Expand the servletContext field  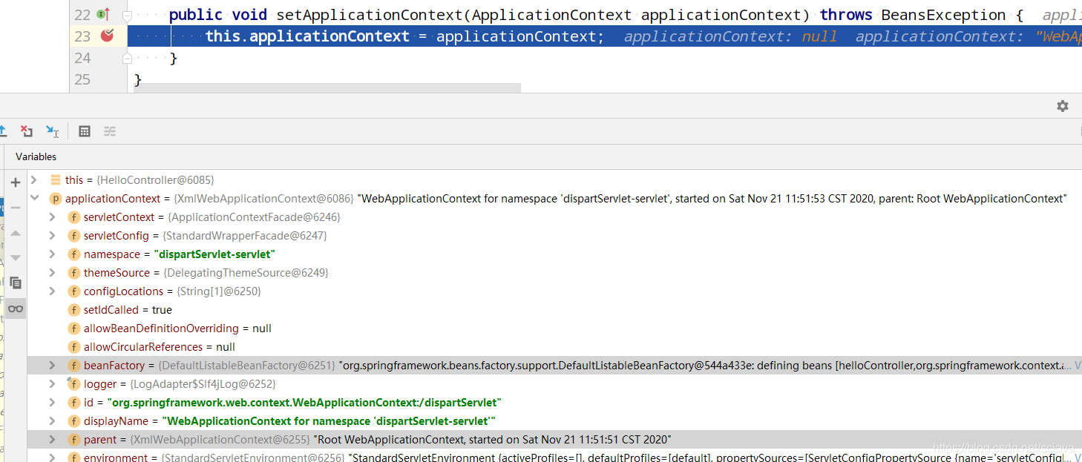(52, 217)
